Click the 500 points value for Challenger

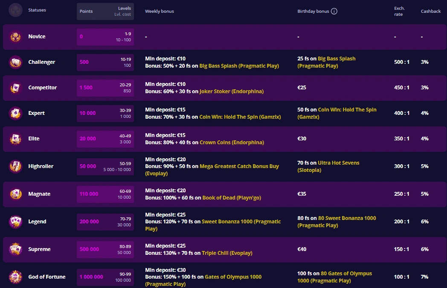pyautogui.click(x=84, y=62)
